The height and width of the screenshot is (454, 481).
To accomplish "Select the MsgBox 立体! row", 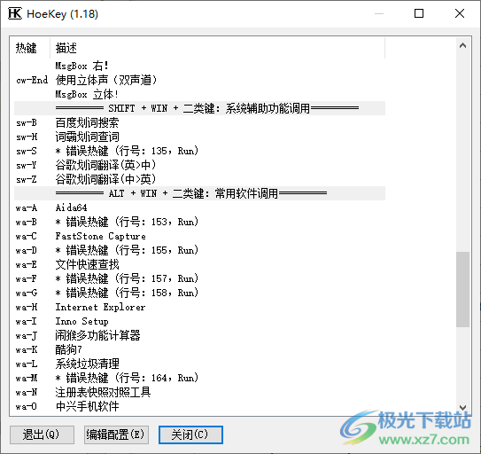I will click(199, 94).
